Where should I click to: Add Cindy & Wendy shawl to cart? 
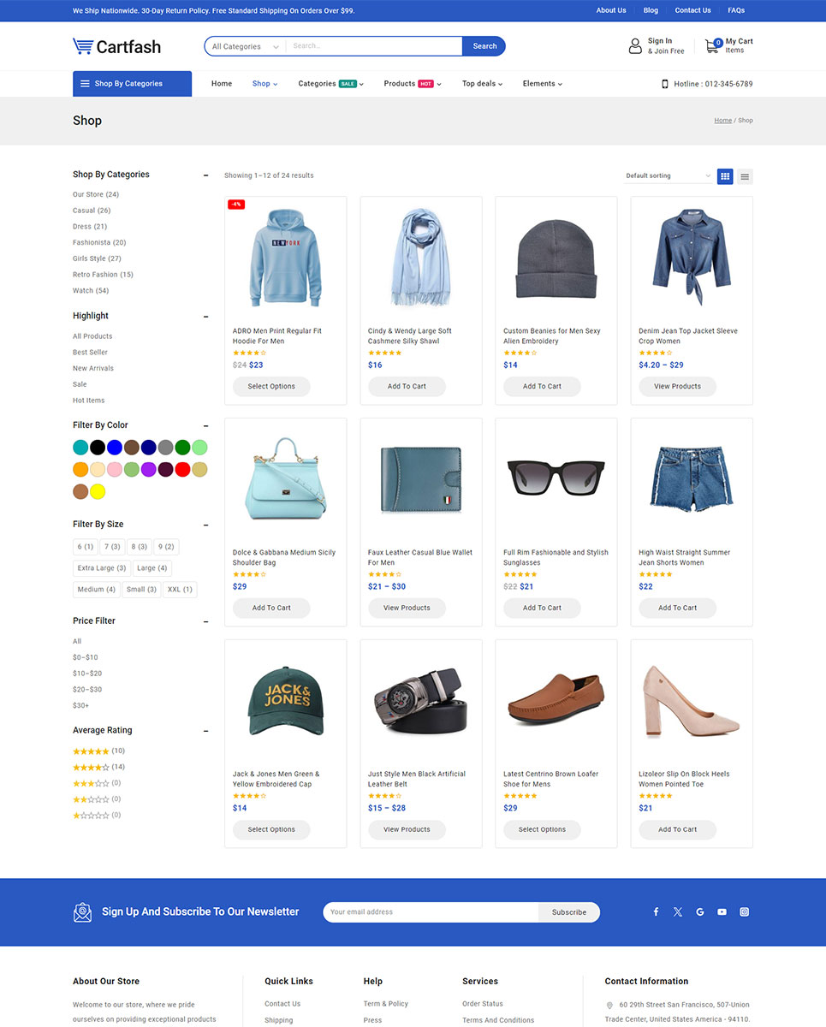pos(407,387)
